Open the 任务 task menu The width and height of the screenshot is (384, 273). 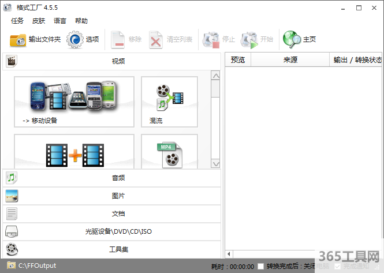[x=17, y=21]
